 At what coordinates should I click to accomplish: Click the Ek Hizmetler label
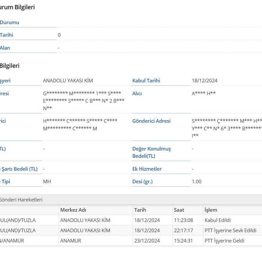point(147,169)
